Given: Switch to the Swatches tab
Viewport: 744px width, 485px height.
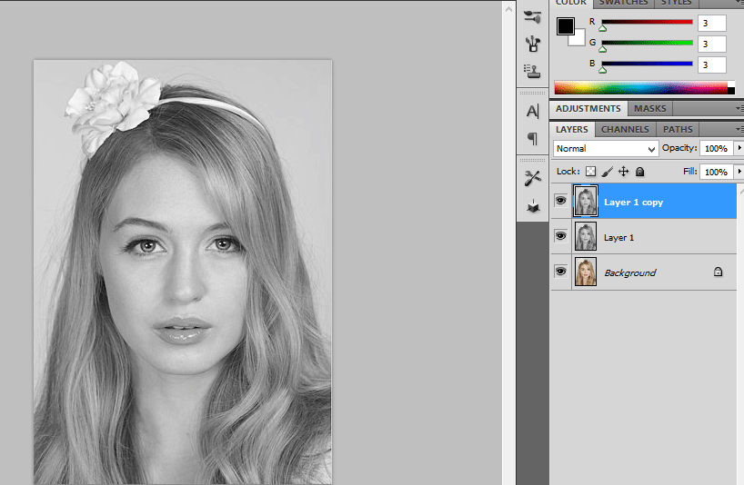Looking at the screenshot, I should click(623, 3).
